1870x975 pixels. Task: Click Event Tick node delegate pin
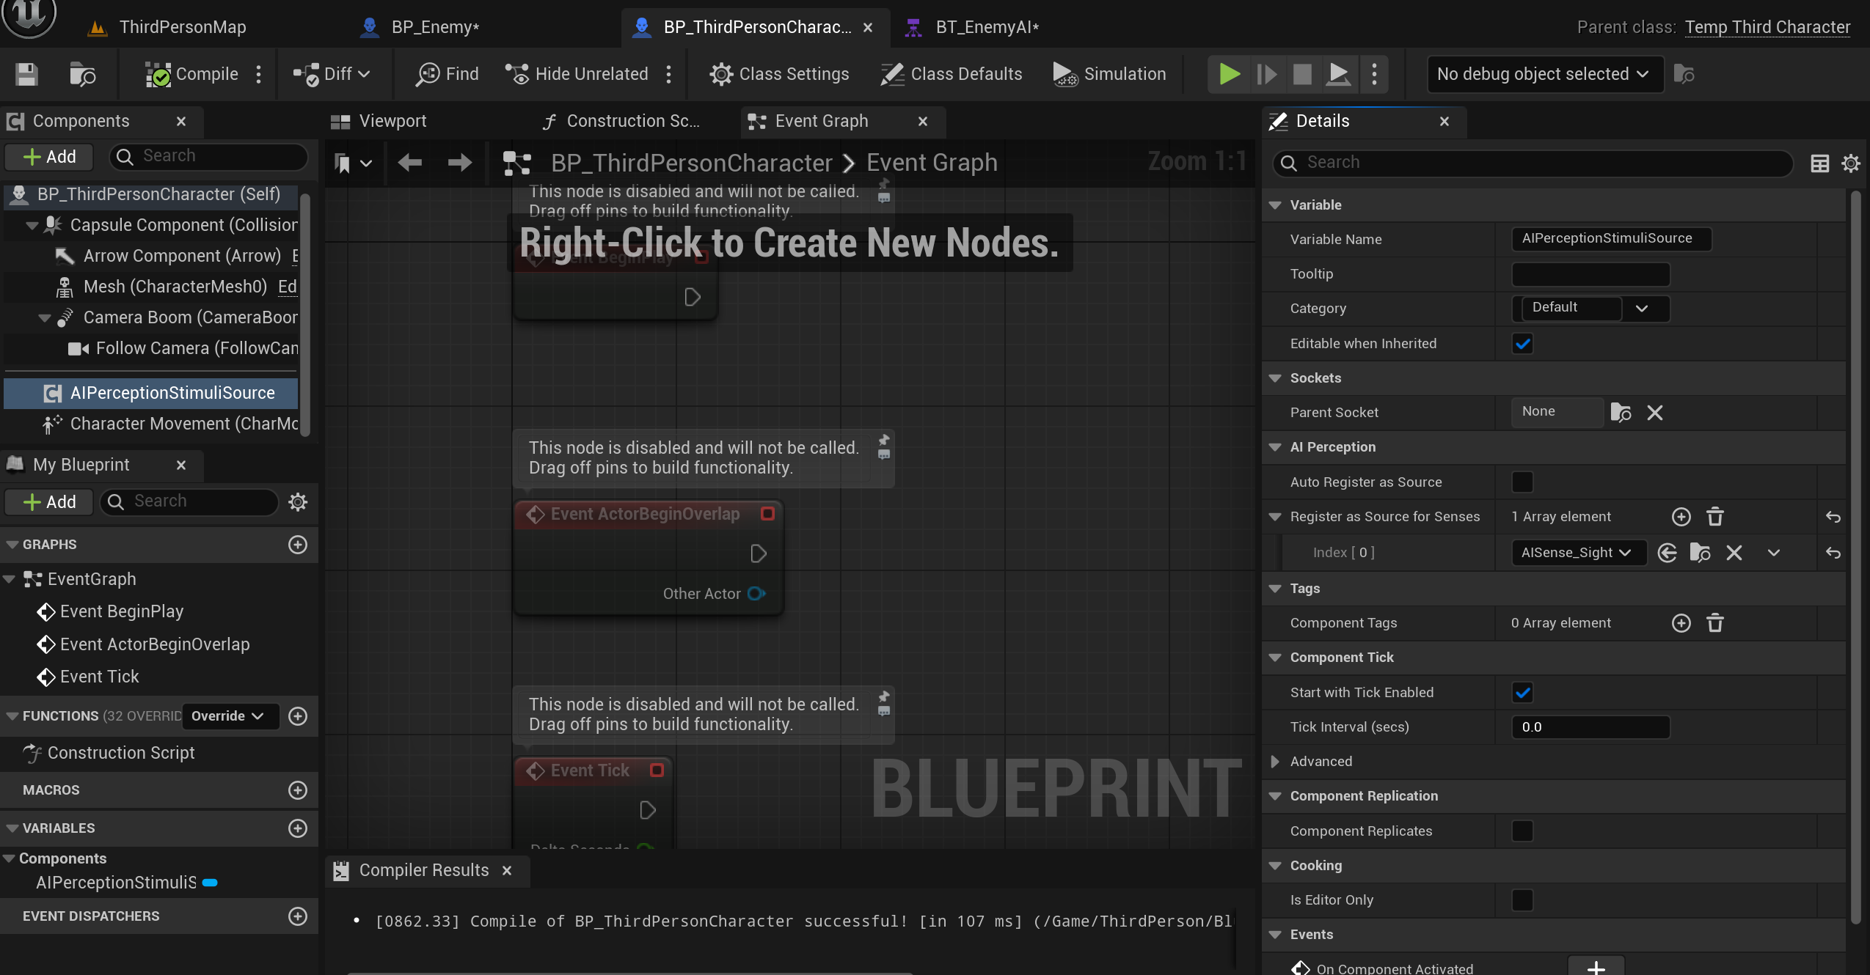(657, 770)
